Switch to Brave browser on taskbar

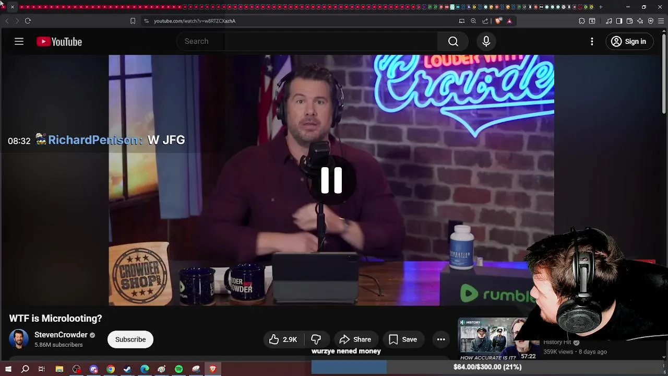(212, 369)
